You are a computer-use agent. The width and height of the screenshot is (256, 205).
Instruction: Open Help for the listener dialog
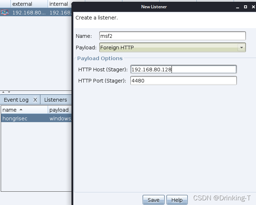pyautogui.click(x=177, y=200)
